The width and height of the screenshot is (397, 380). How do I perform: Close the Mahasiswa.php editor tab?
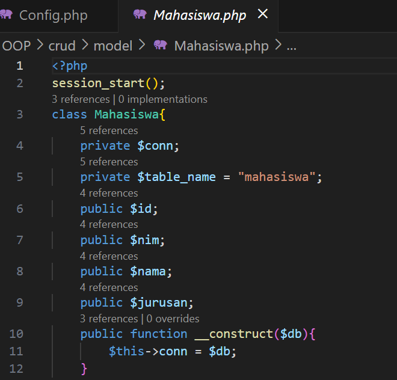(x=263, y=14)
